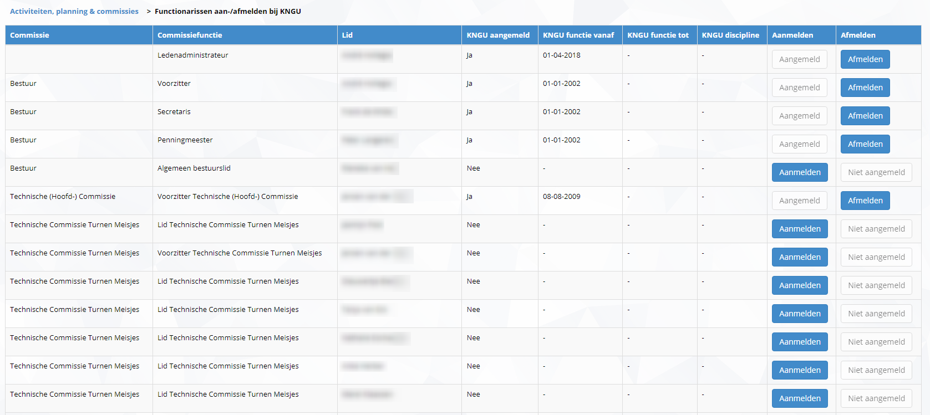Afmelden the Voorzitter Technische (Hoofd-) Commissie
This screenshot has height=415, width=930.
(x=865, y=201)
